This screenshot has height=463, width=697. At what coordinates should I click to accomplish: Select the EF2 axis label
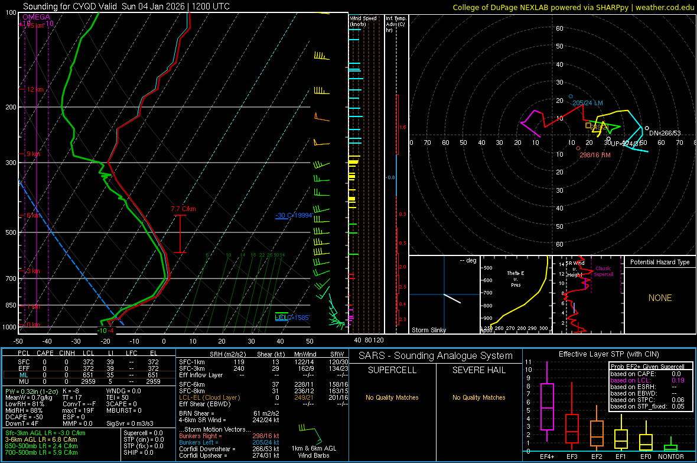597,456
